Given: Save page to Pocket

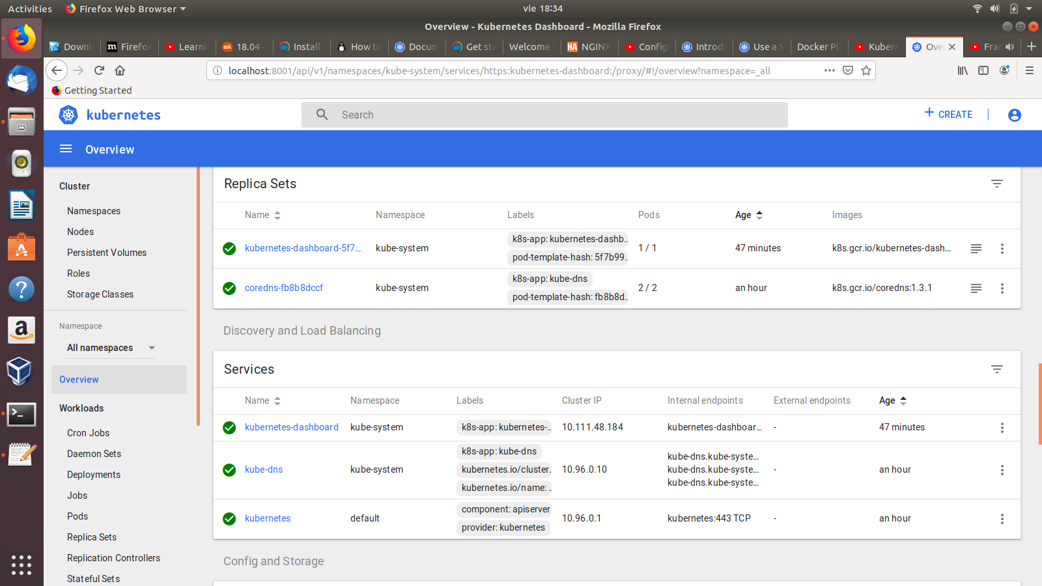Looking at the screenshot, I should click(847, 70).
